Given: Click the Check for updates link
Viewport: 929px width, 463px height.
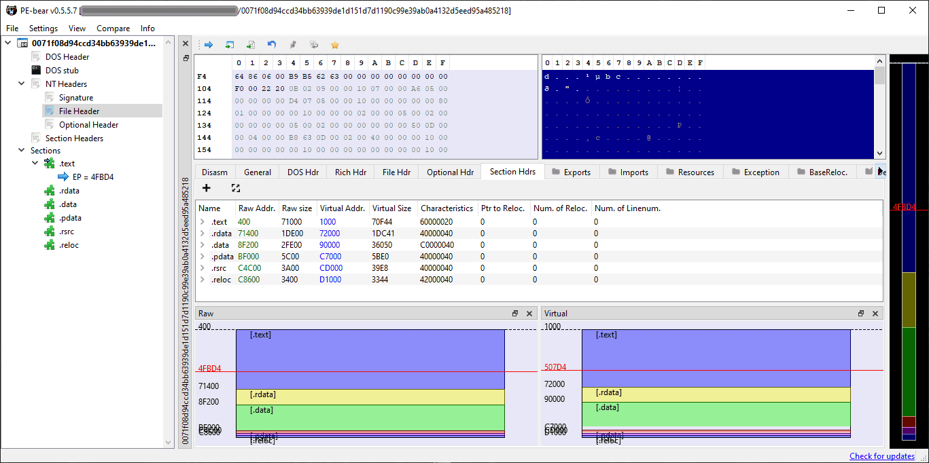Looking at the screenshot, I should [881, 456].
